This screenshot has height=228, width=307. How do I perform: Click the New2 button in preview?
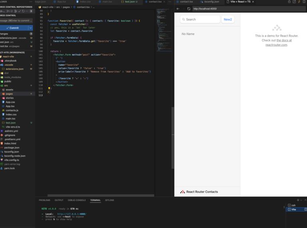228,19
